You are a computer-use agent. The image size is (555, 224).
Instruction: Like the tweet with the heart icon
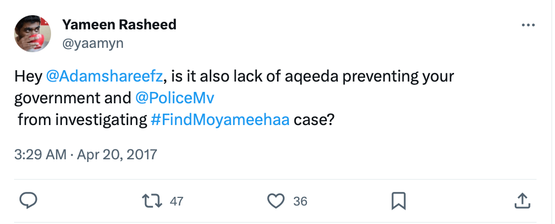pyautogui.click(x=276, y=201)
